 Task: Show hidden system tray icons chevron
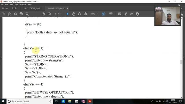(157, 101)
